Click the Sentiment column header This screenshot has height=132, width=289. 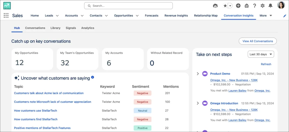[x=141, y=86]
